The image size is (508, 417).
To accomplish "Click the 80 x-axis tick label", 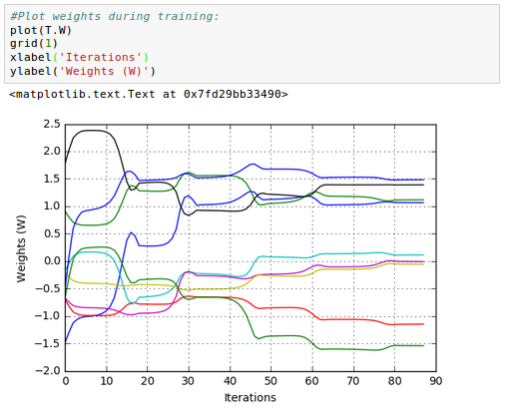I will (x=394, y=381).
